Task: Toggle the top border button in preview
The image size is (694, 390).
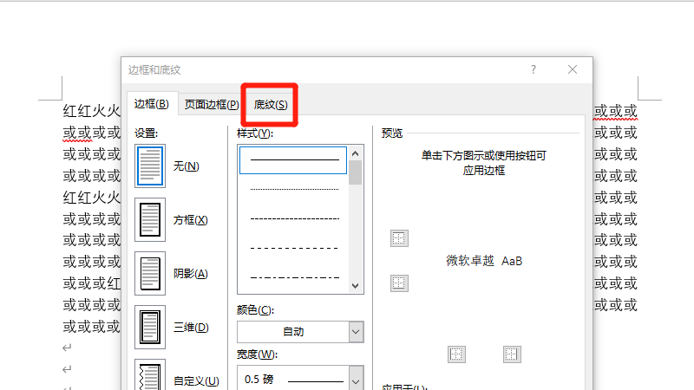Action: pos(399,238)
